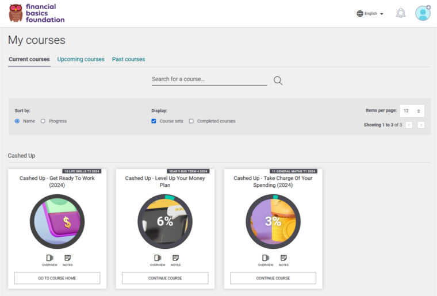This screenshot has width=437, height=296.
Task: Select the Name sort option
Action: 17,121
